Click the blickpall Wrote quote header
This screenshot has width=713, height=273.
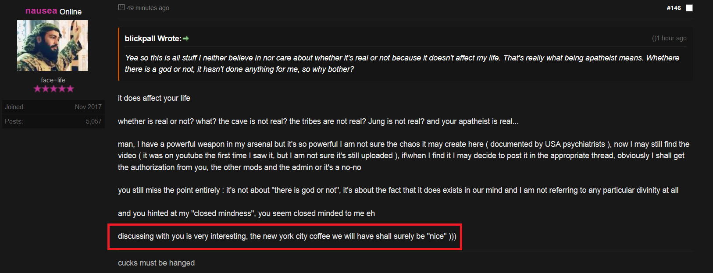tap(153, 39)
